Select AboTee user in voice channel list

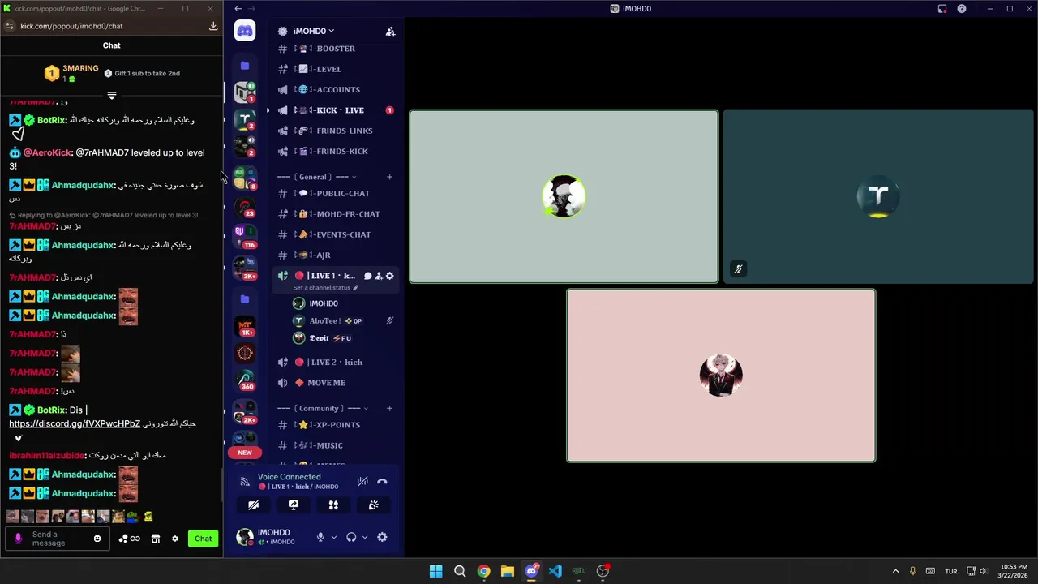[344, 320]
